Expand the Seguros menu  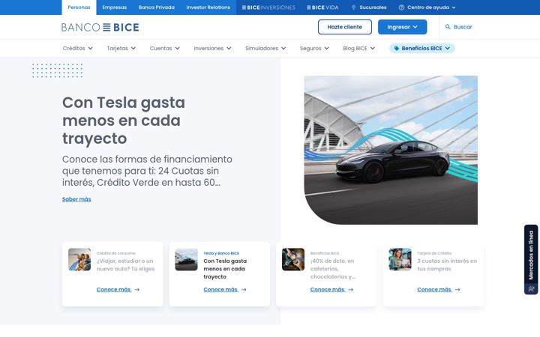314,49
